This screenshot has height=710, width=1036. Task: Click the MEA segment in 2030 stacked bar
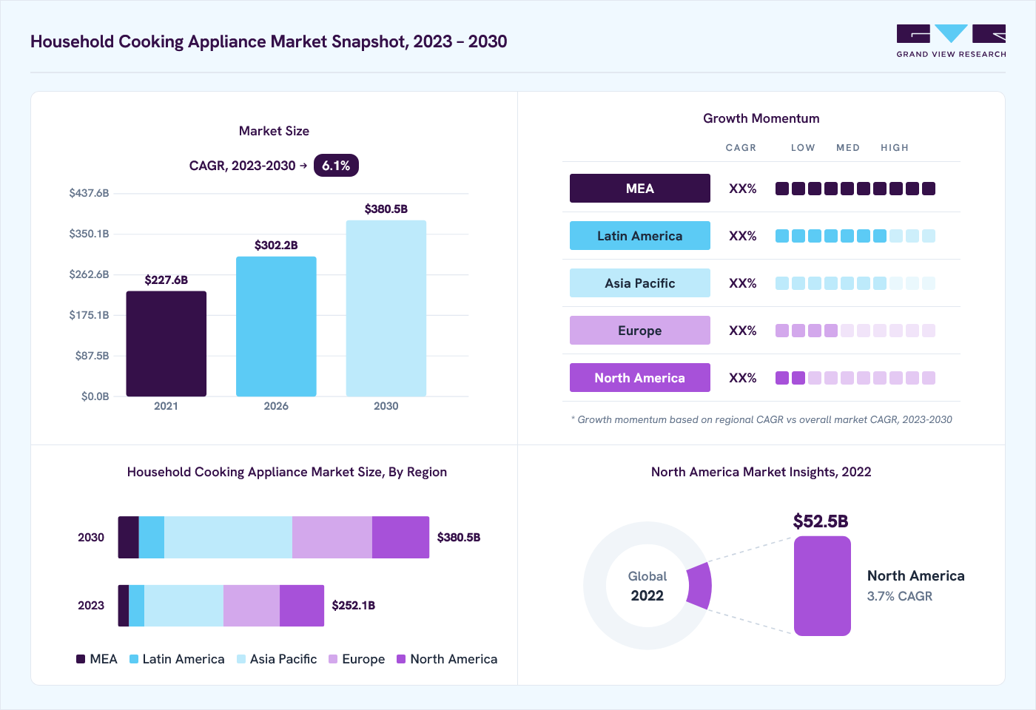[x=128, y=538]
